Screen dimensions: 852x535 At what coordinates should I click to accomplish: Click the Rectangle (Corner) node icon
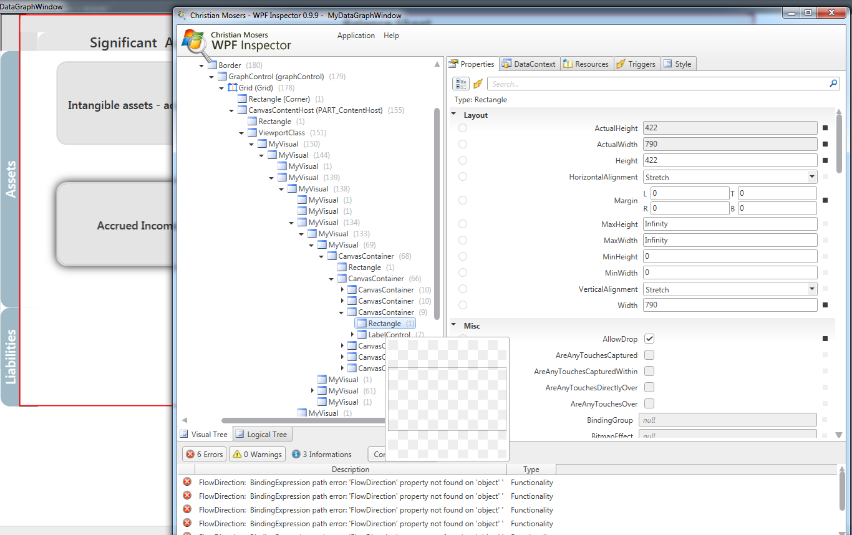tap(242, 99)
